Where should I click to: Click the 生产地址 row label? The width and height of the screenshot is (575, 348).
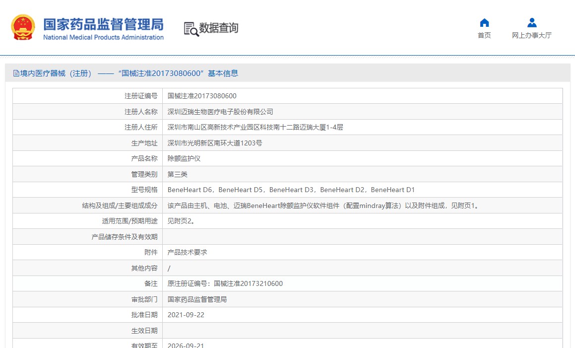(x=144, y=143)
